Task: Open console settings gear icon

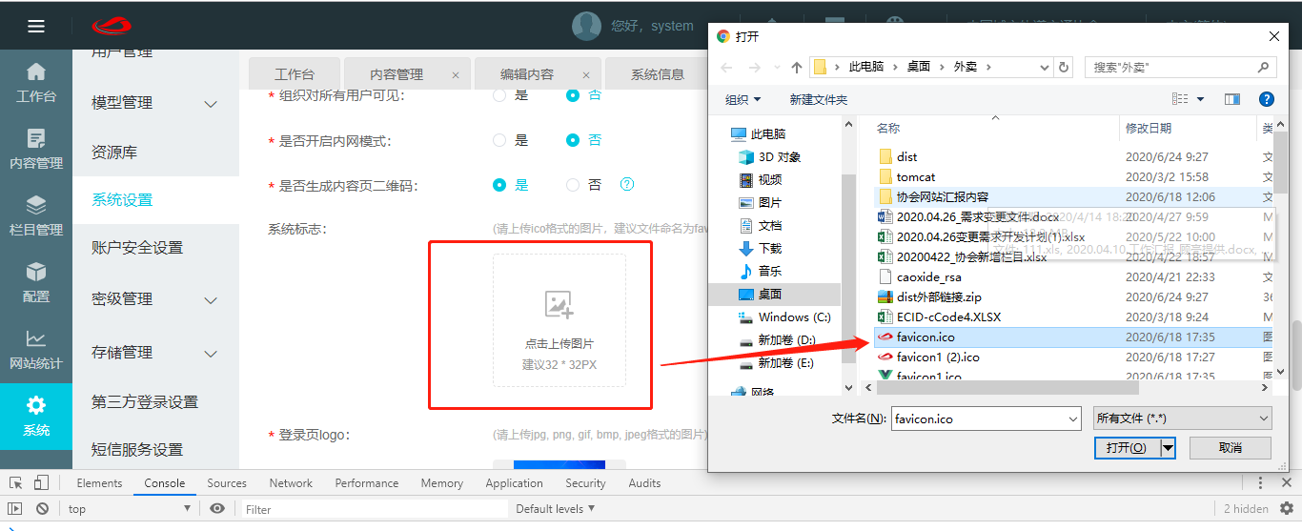Action: point(1286,508)
